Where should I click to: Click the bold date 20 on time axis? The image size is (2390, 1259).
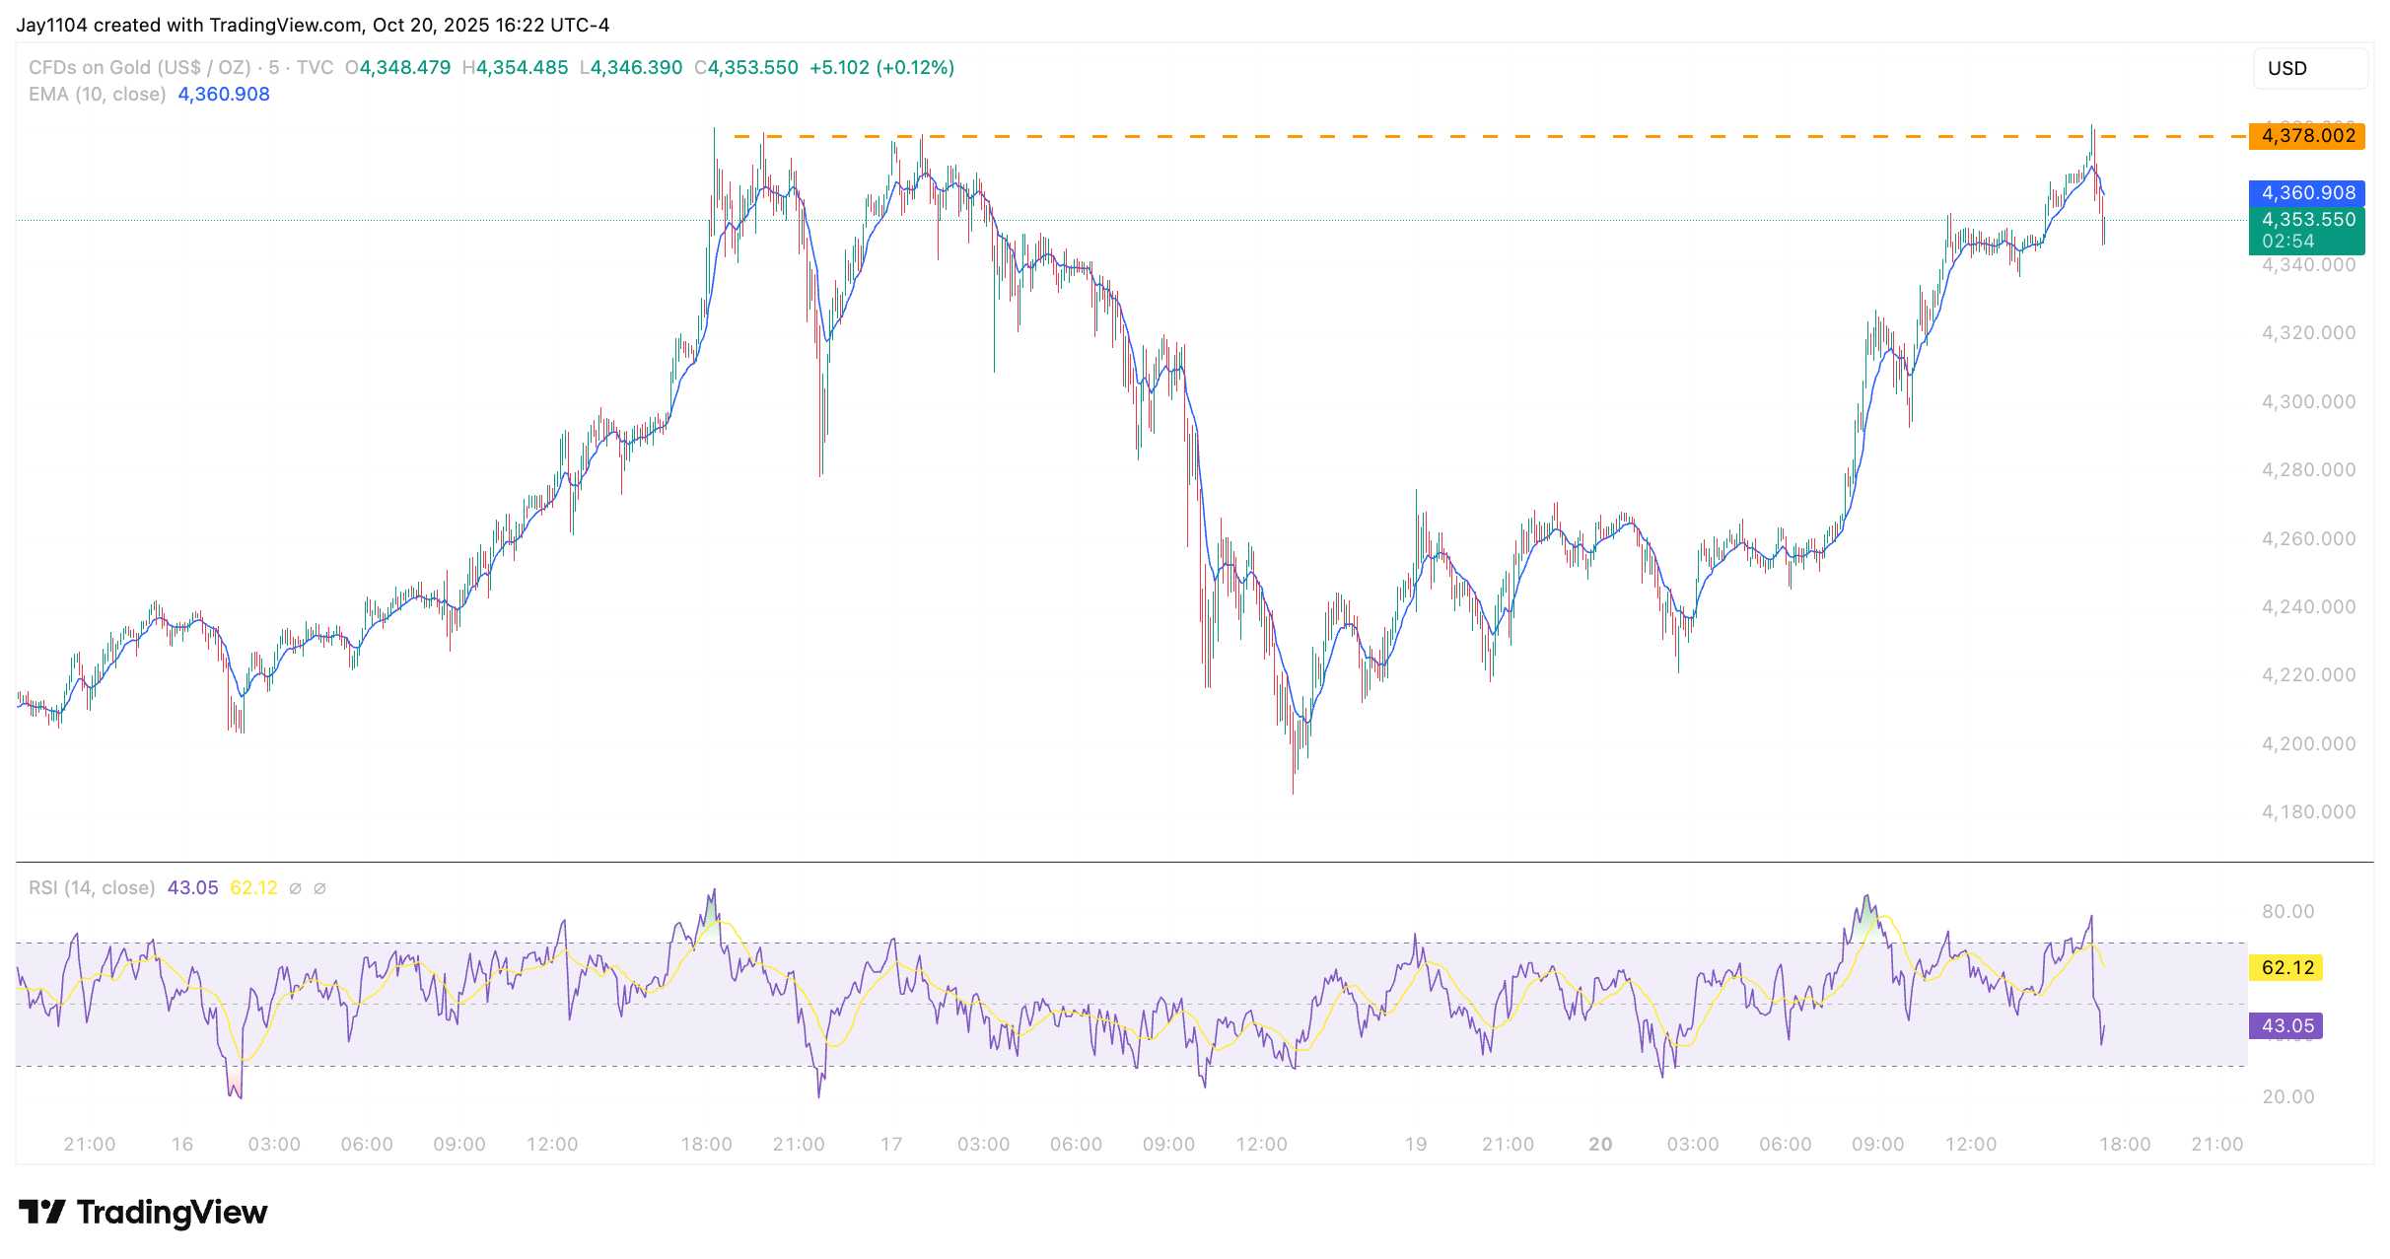[1600, 1145]
